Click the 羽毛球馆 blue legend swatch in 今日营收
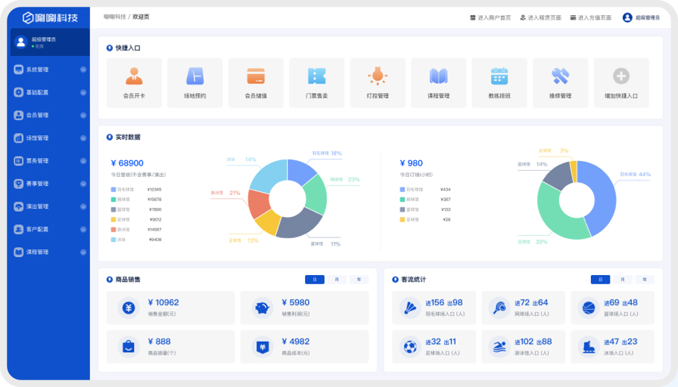678x387 pixels. tap(114, 190)
